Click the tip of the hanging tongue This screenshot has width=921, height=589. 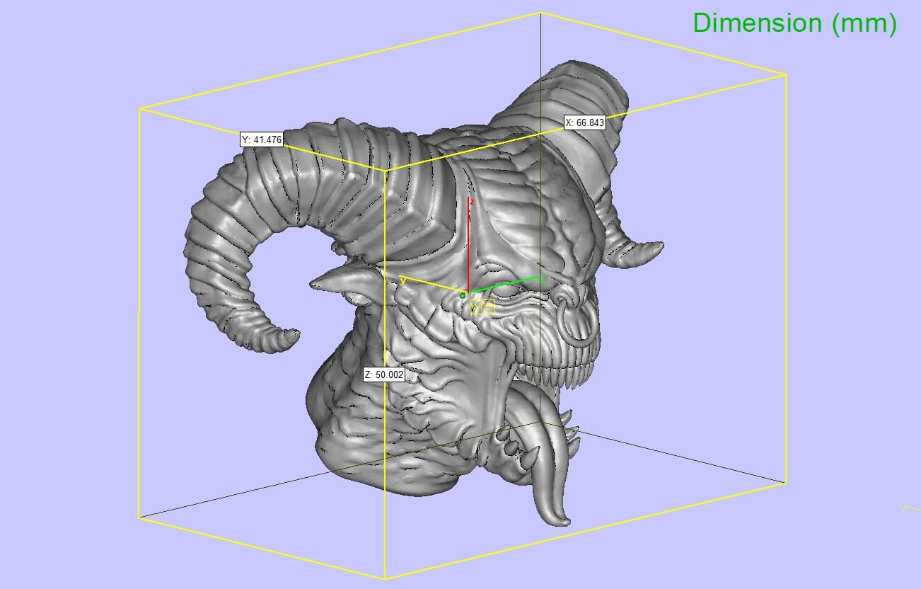tap(562, 520)
